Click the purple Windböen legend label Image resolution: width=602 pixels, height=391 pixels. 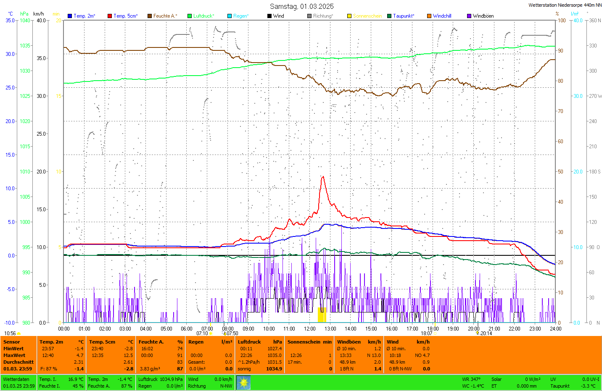tap(483, 16)
